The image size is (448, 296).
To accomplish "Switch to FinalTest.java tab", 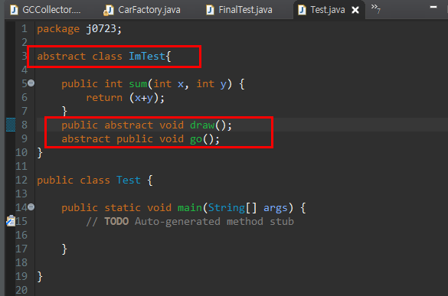I will coord(239,10).
